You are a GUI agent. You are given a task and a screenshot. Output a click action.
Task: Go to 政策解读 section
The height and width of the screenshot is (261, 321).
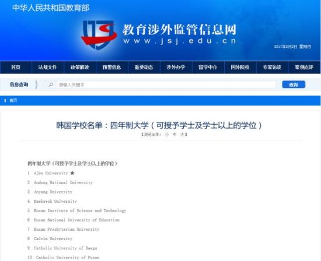(x=79, y=67)
